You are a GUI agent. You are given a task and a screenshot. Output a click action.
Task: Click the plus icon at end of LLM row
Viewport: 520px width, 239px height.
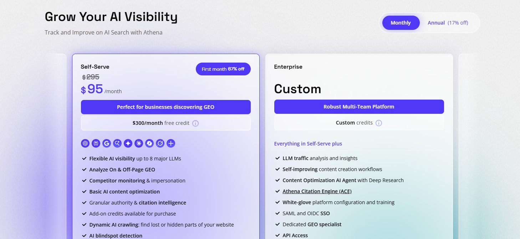pos(170,143)
